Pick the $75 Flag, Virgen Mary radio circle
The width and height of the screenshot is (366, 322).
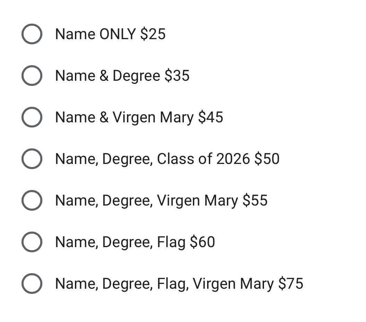click(x=32, y=284)
